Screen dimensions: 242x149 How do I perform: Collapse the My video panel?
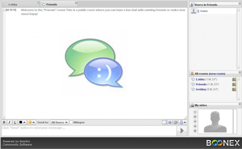[240, 104]
